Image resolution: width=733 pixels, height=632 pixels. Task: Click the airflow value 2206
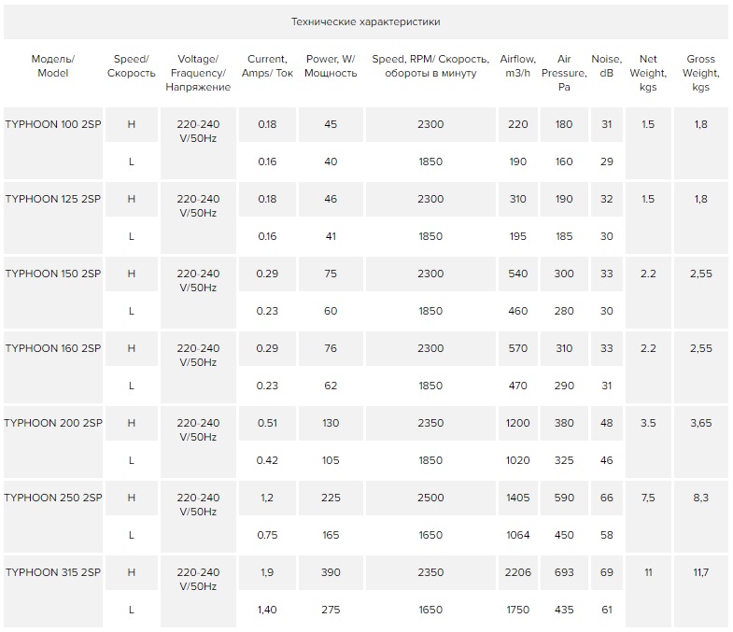[x=517, y=572]
